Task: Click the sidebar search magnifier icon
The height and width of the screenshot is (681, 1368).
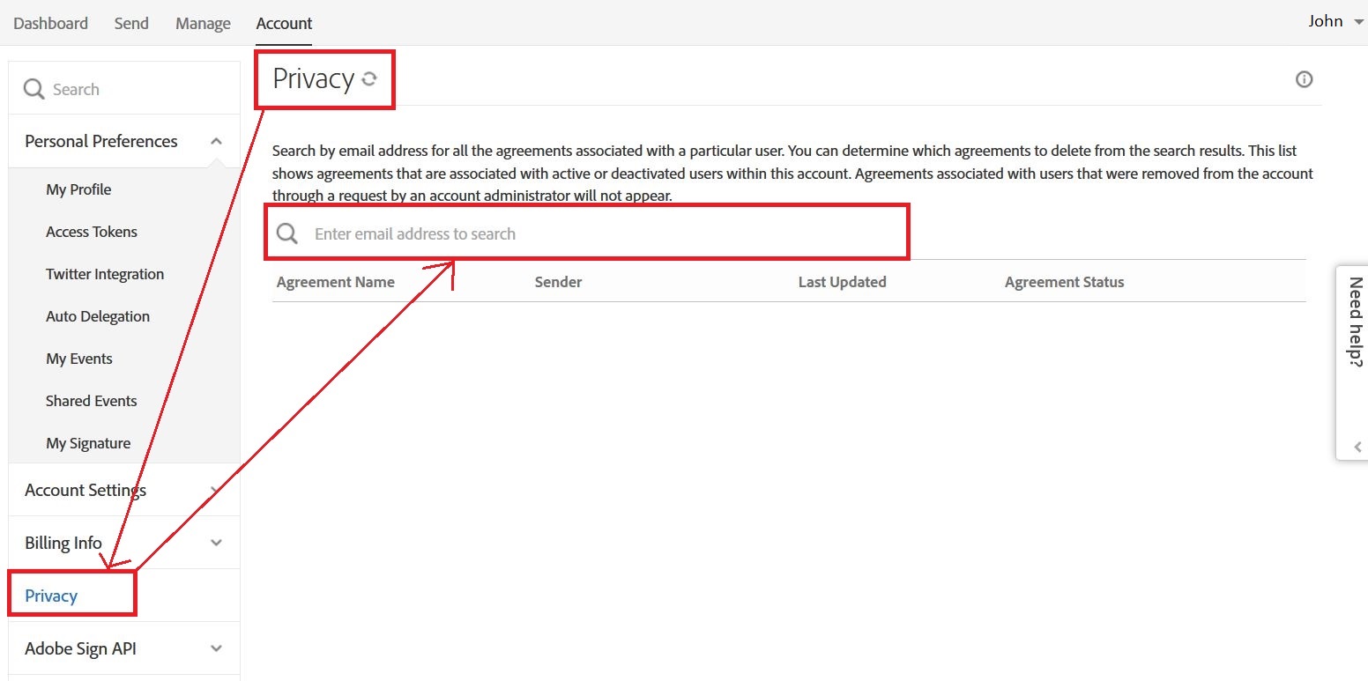Action: tap(33, 88)
